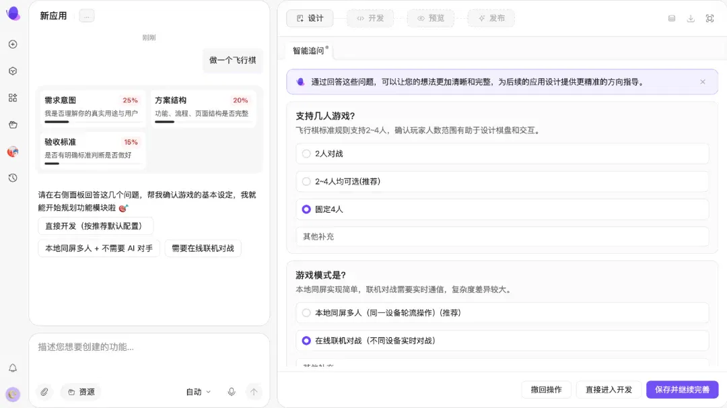This screenshot has width=727, height=408.
Task: Open the history clock icon
Action: (x=13, y=178)
